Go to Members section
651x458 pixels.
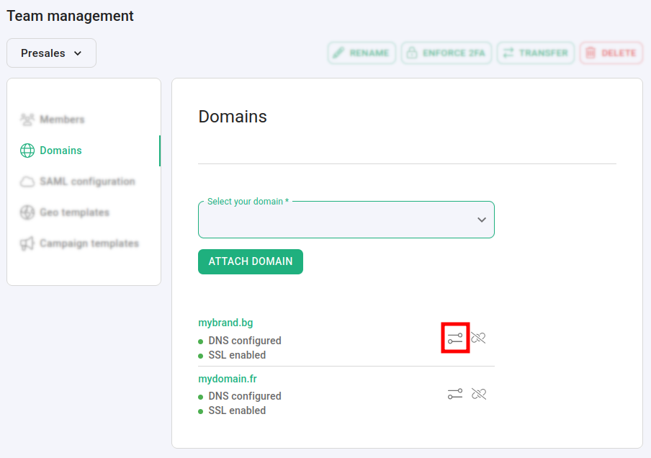pos(62,120)
